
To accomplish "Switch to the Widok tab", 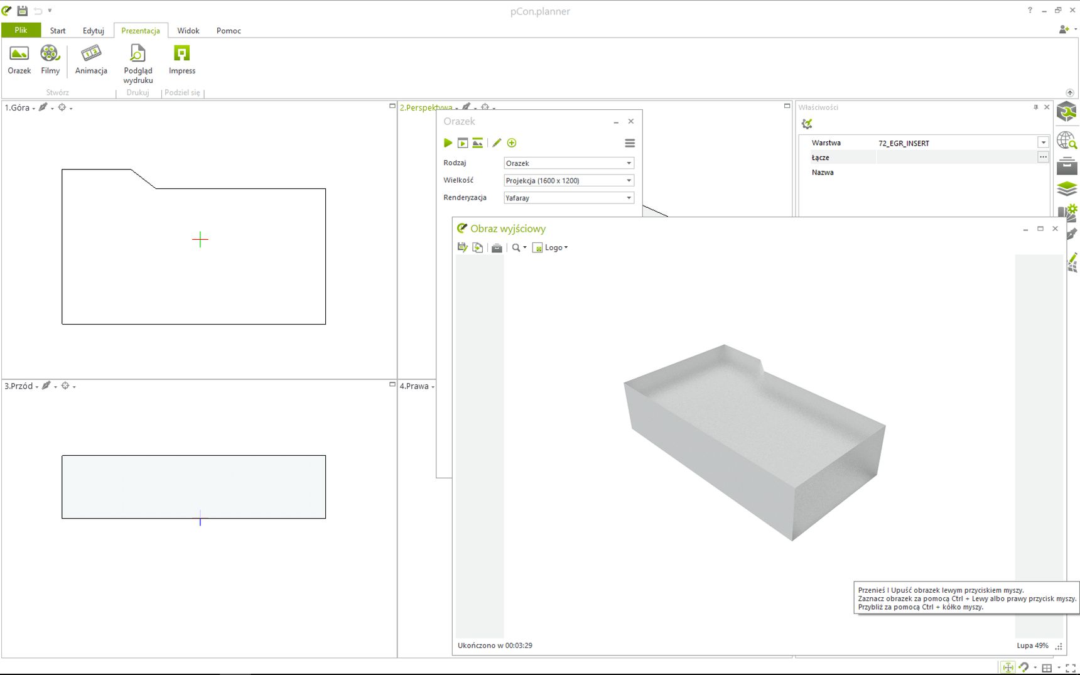I will pyautogui.click(x=188, y=31).
